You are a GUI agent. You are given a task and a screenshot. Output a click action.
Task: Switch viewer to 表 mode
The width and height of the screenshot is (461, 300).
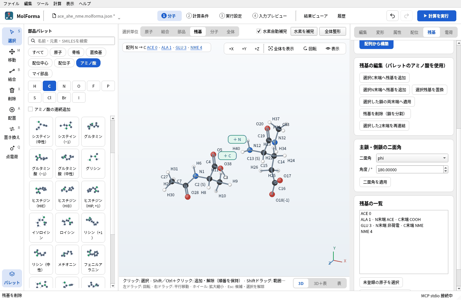(339, 283)
